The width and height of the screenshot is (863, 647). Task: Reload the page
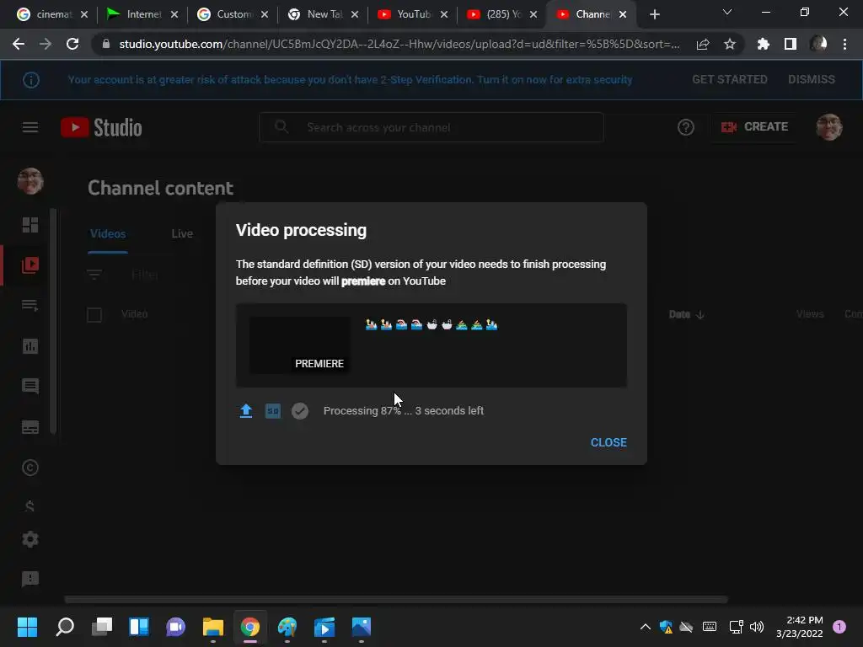(x=72, y=44)
